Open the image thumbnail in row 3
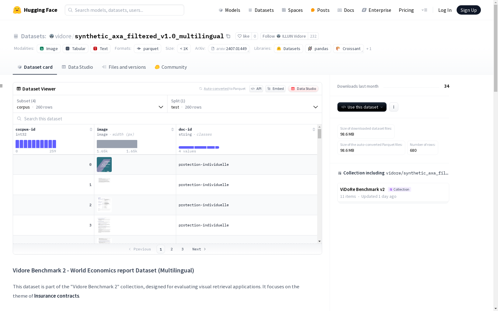 [104, 225]
